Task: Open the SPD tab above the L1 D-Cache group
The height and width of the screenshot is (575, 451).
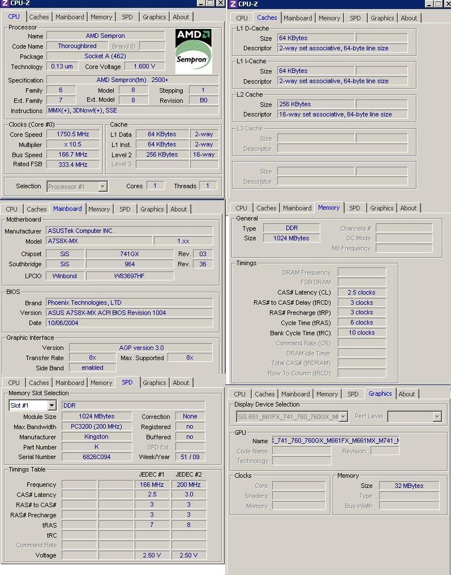Action: pos(355,18)
